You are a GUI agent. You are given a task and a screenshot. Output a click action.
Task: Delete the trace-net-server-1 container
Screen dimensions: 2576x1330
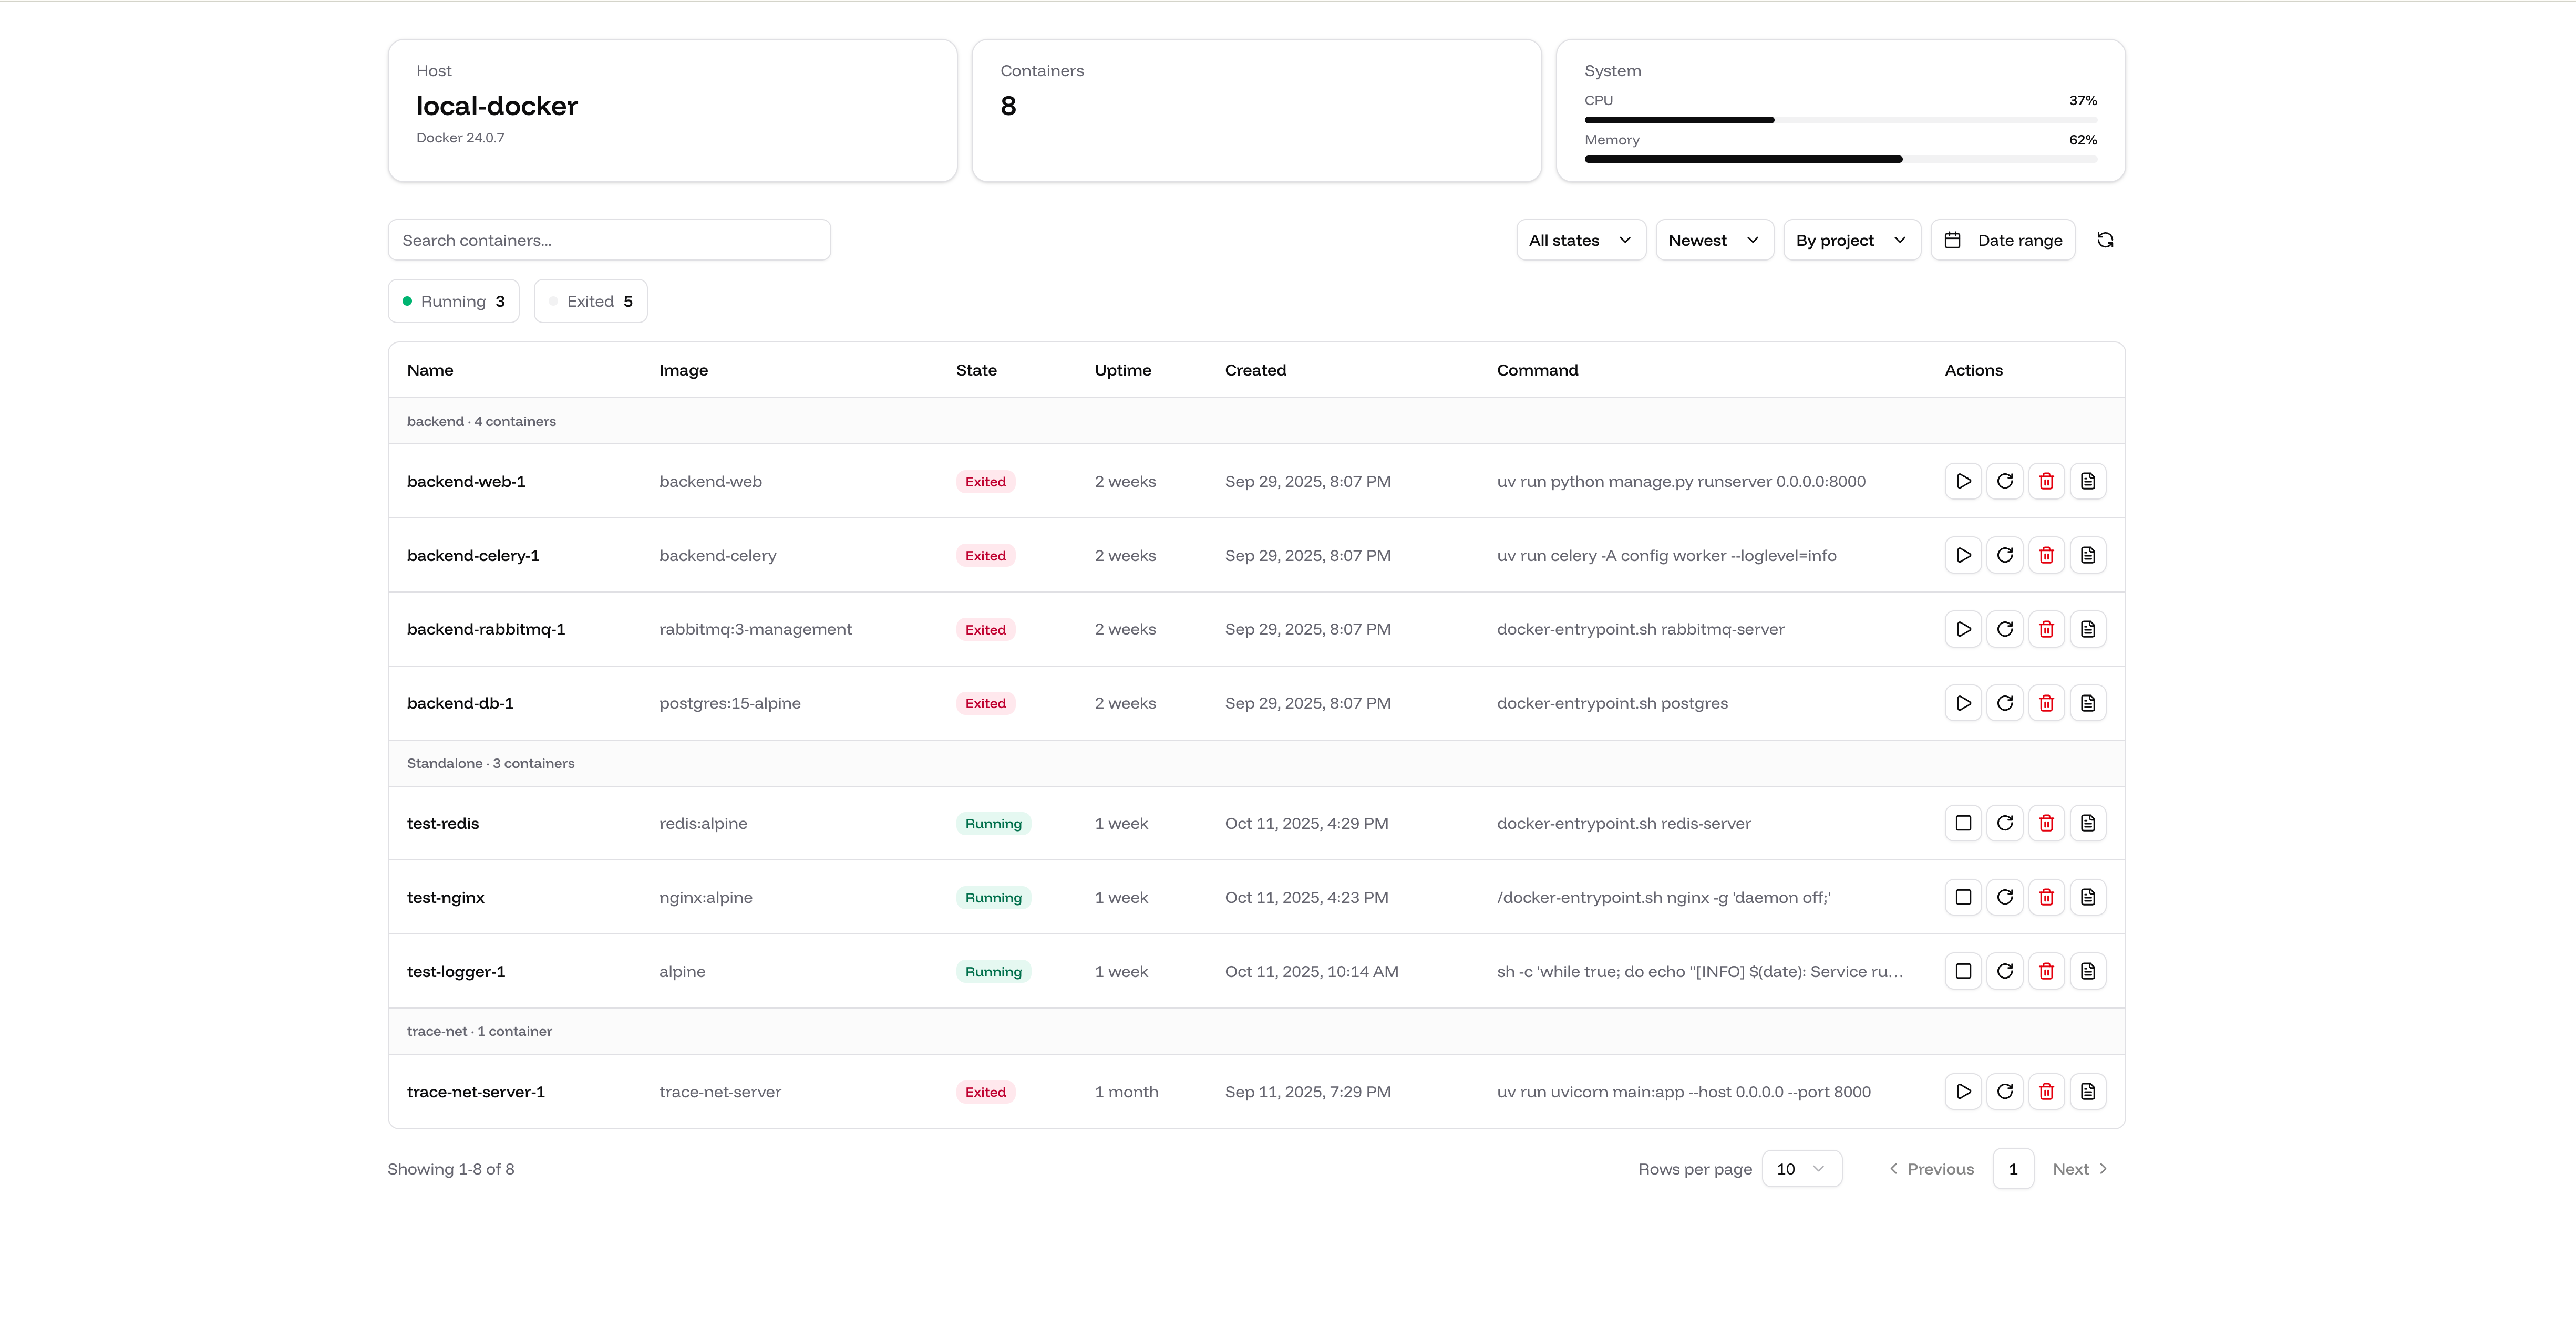(2046, 1091)
